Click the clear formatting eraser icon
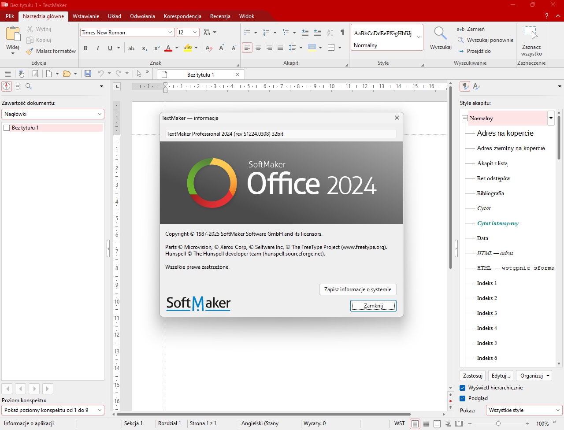This screenshot has height=430, width=564. (x=209, y=48)
